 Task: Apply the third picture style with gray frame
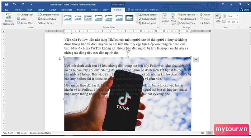click(x=88, y=18)
